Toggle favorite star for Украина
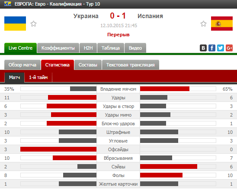Image resolution: width=237 pixels, height=190 pixels. click(x=33, y=24)
